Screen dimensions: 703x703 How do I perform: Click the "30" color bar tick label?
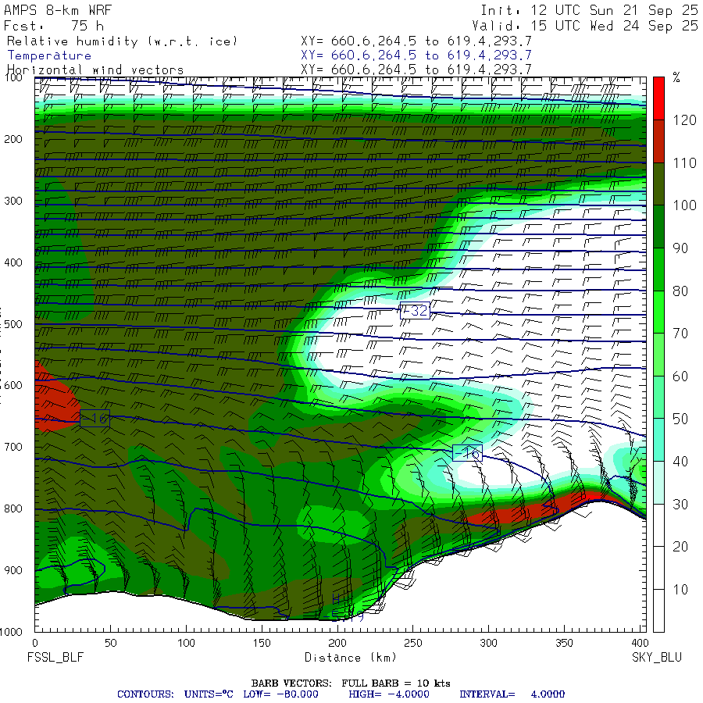pos(680,505)
